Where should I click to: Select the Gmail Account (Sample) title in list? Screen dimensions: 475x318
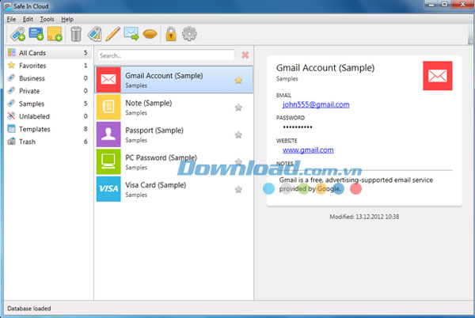pos(164,76)
